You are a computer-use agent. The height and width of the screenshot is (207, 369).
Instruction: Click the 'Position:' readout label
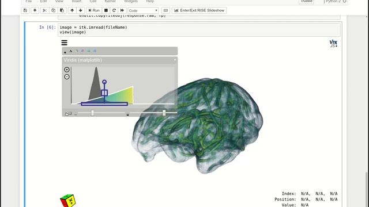285,200
